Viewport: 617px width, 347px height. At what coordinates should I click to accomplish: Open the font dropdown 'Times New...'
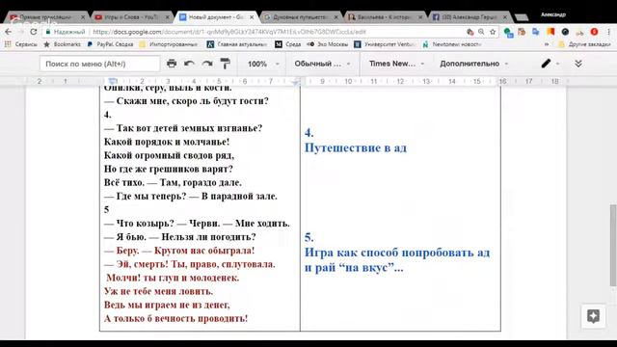(x=396, y=64)
